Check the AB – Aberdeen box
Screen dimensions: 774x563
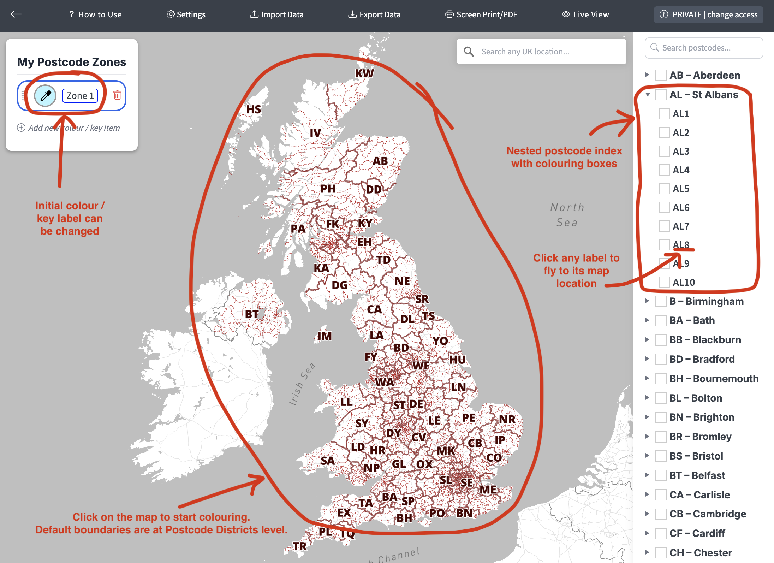(661, 75)
